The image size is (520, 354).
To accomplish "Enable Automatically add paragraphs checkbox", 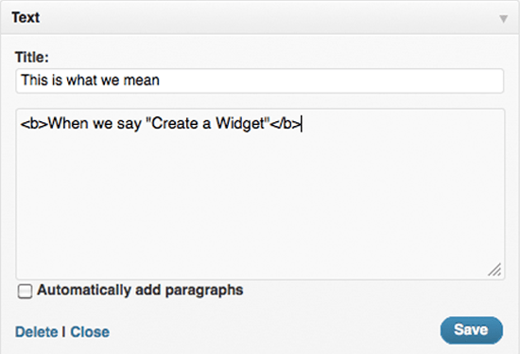I will click(25, 292).
